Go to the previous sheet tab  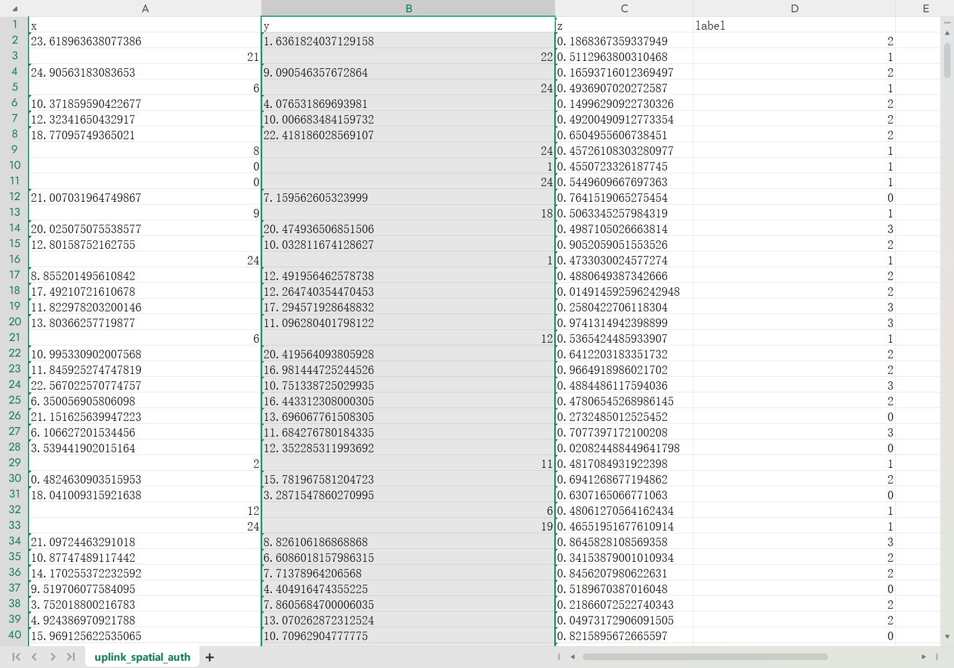pos(35,657)
